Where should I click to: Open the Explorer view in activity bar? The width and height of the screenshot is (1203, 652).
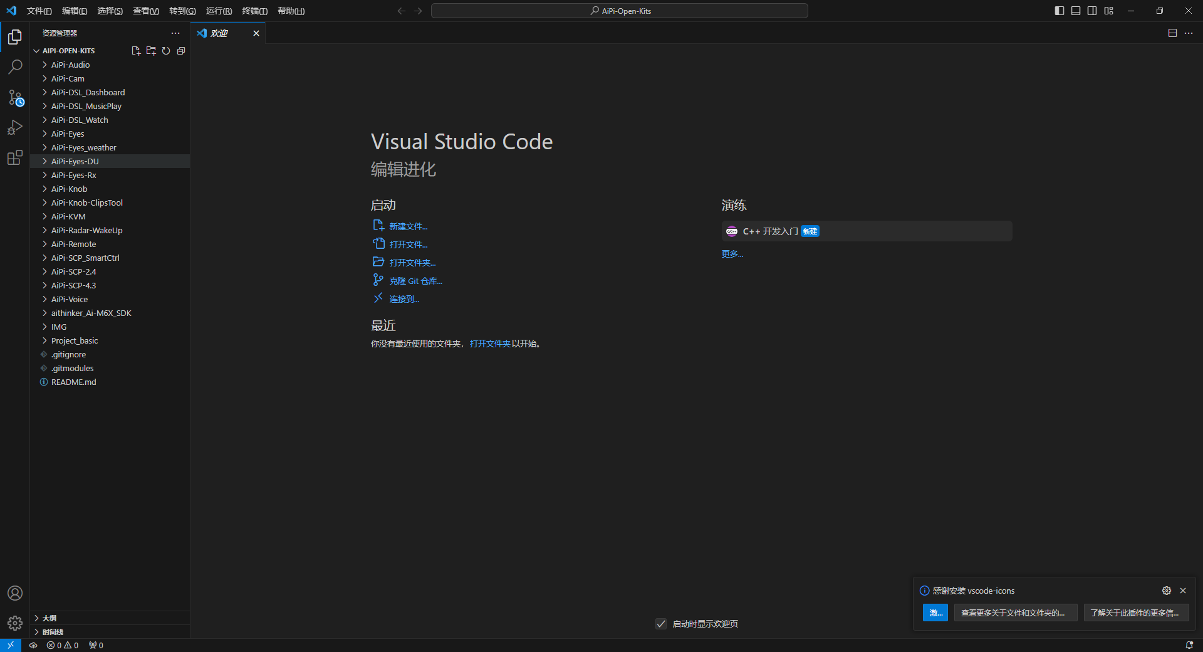(x=15, y=37)
